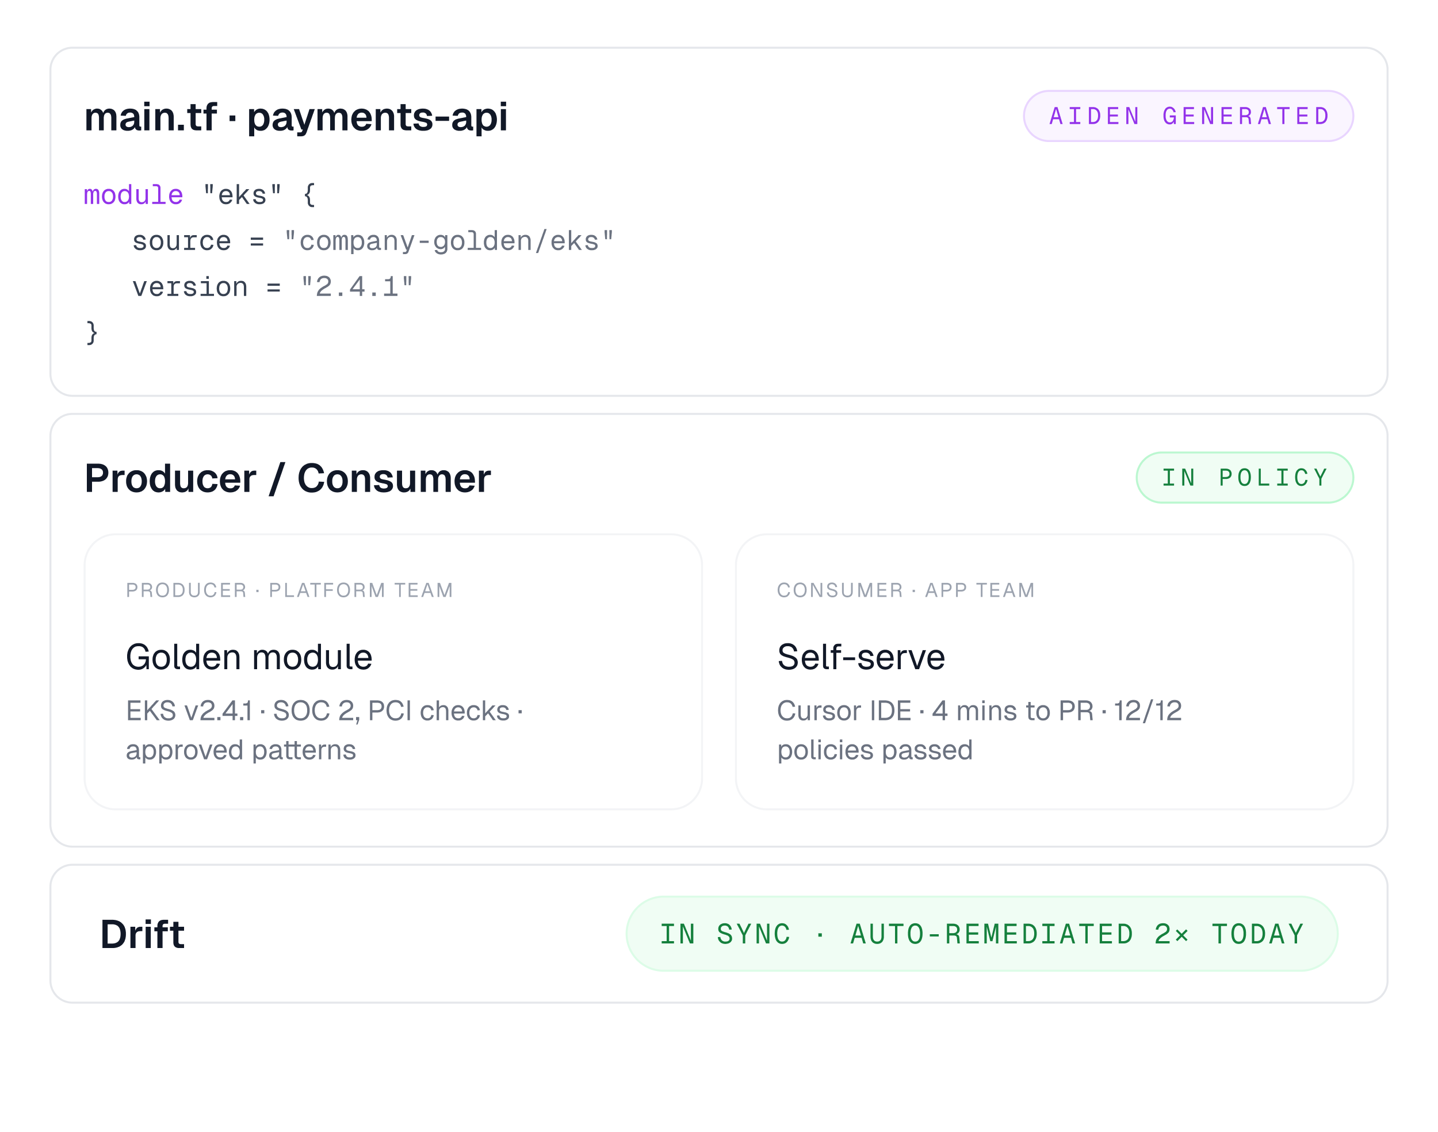
Task: Click the closing brace of module block
Action: 91,332
